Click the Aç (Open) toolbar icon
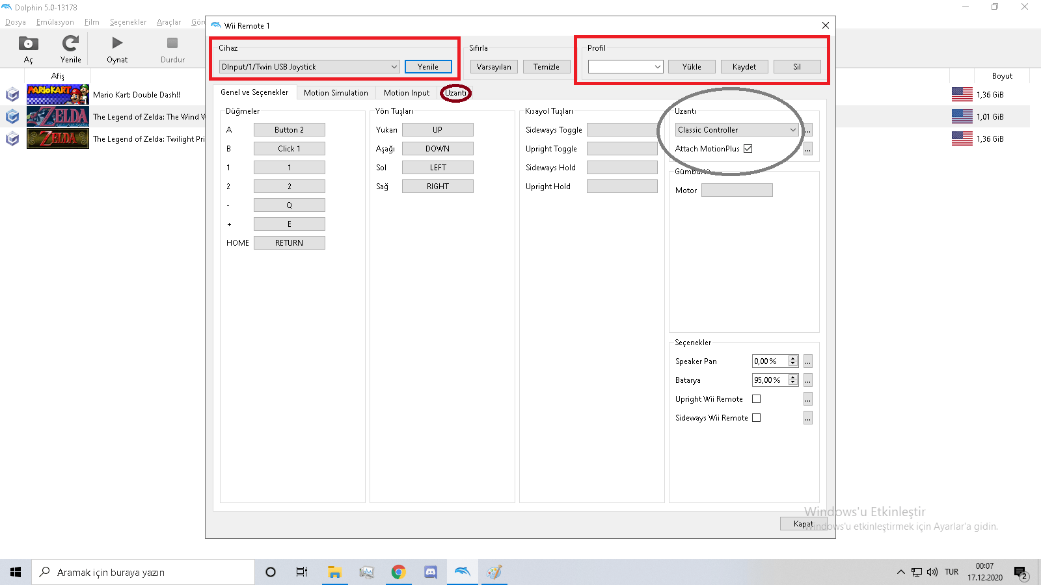 [x=28, y=44]
